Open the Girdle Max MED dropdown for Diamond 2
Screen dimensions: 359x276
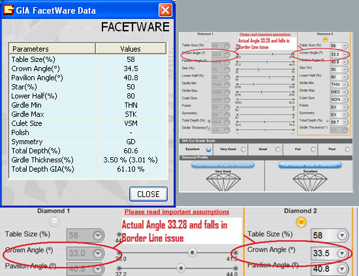point(345,92)
